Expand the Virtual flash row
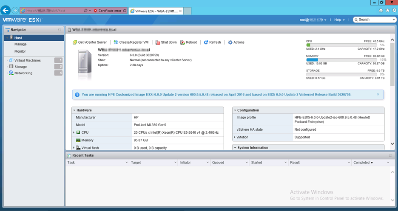This screenshot has width=398, height=211. click(74, 148)
